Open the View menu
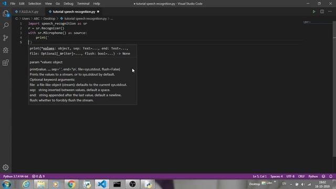Viewport: 336px width, 189px height. [x=48, y=4]
